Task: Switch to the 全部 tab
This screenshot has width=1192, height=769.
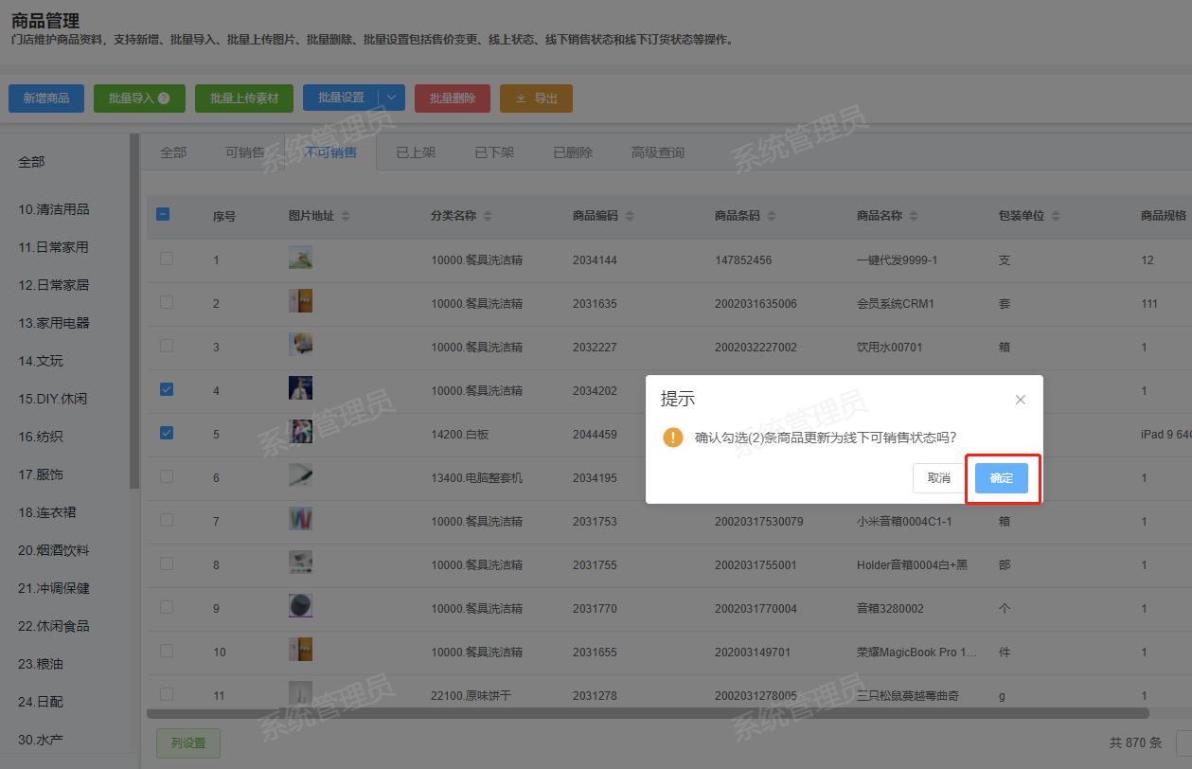Action: (173, 152)
